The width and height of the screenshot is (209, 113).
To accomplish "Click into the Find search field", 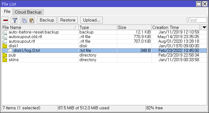I will (x=197, y=20).
